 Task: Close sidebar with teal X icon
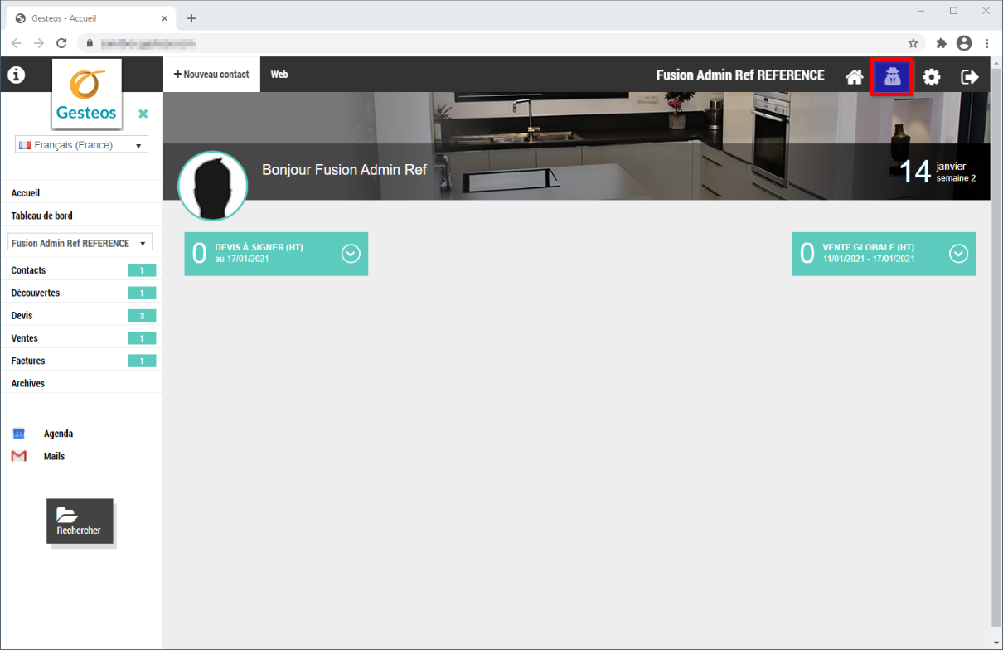point(143,114)
